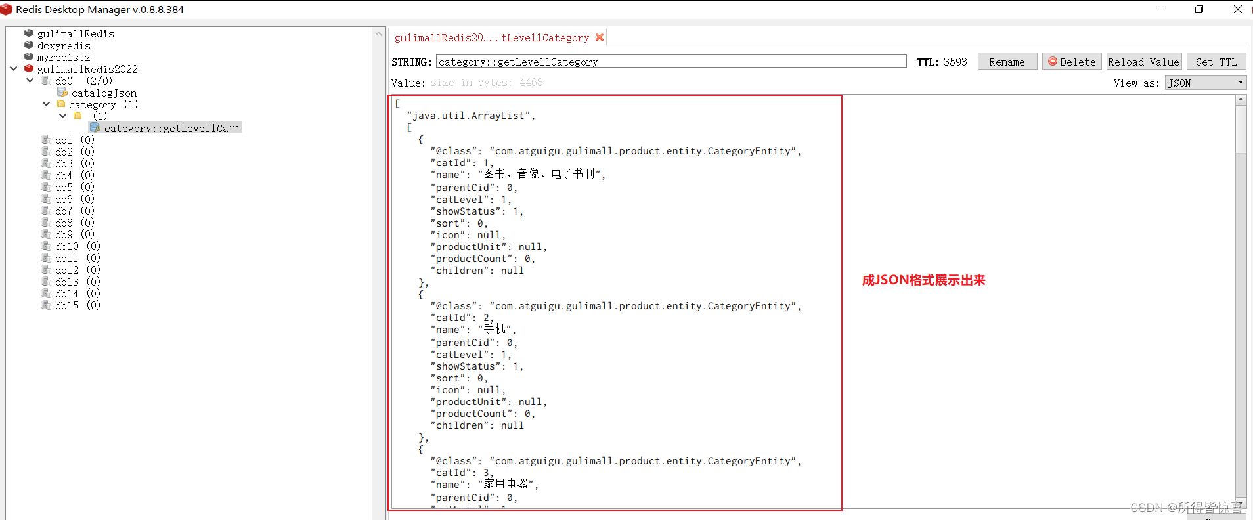
Task: Click the value editor vertical scrollbar thumb
Action: (1241, 129)
